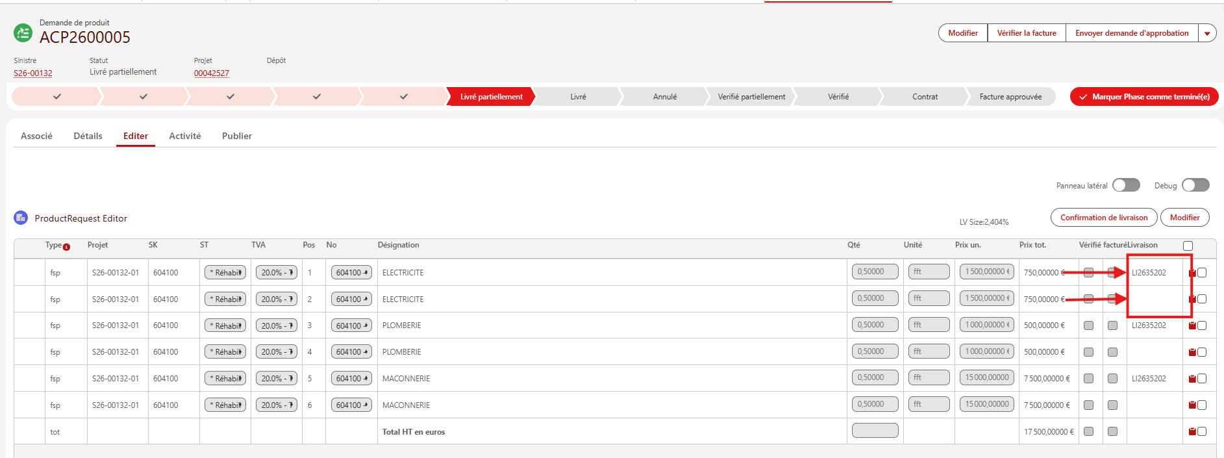Click the Qté field in row 1
The height and width of the screenshot is (458, 1224).
click(875, 272)
